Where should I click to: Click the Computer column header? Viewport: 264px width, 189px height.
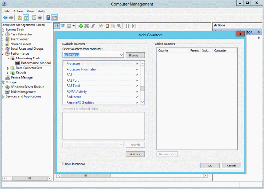(x=225, y=51)
